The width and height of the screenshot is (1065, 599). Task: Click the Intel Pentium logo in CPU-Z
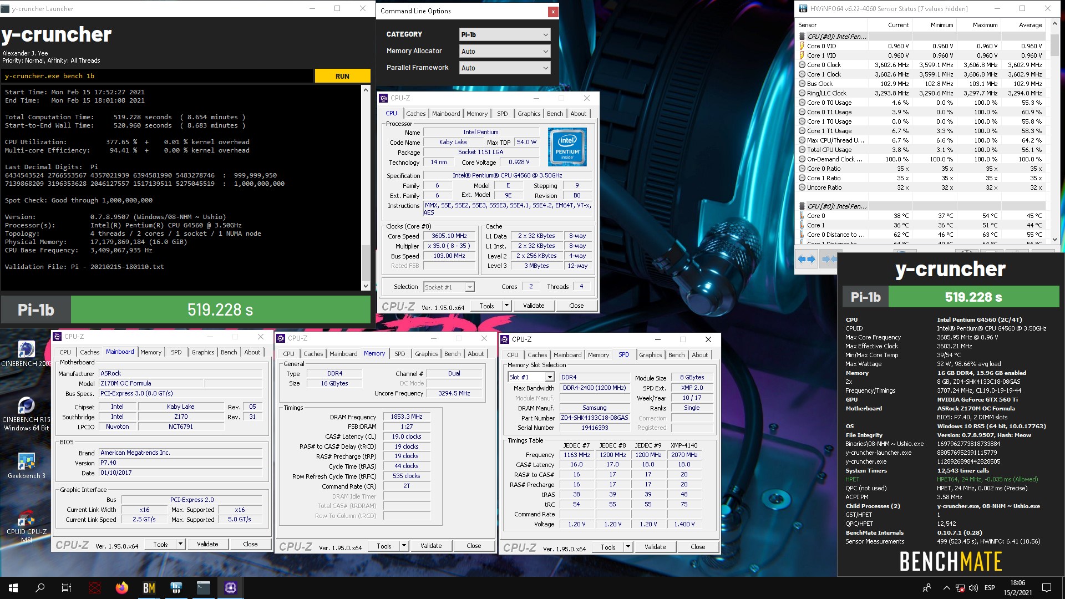click(567, 147)
